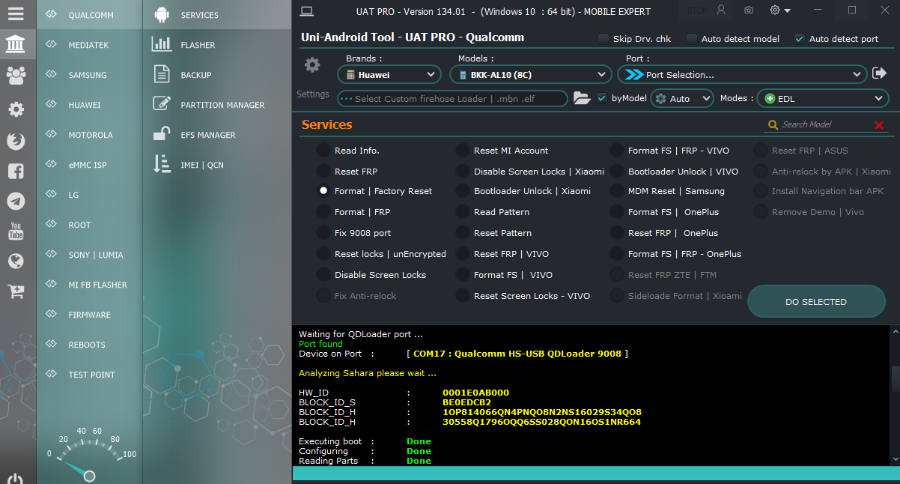The height and width of the screenshot is (484, 900).
Task: Toggle Auto detect model checkbox
Action: pyautogui.click(x=692, y=39)
